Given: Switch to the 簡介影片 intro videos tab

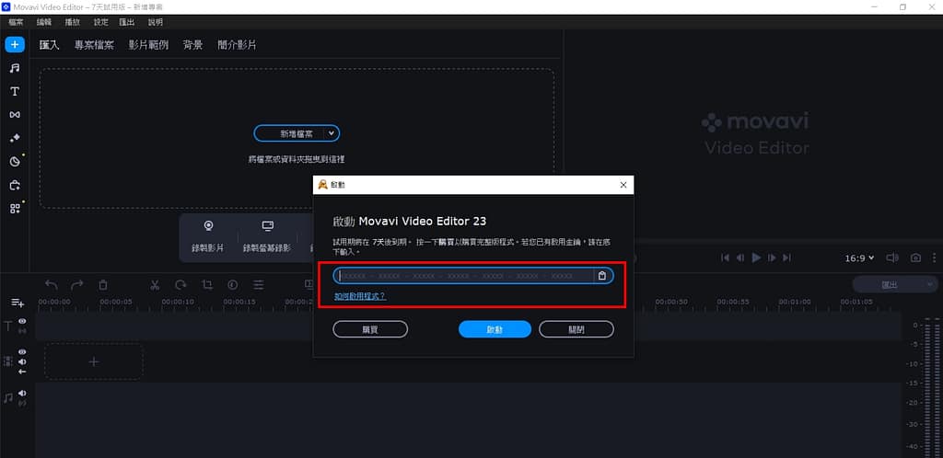Looking at the screenshot, I should tap(237, 45).
